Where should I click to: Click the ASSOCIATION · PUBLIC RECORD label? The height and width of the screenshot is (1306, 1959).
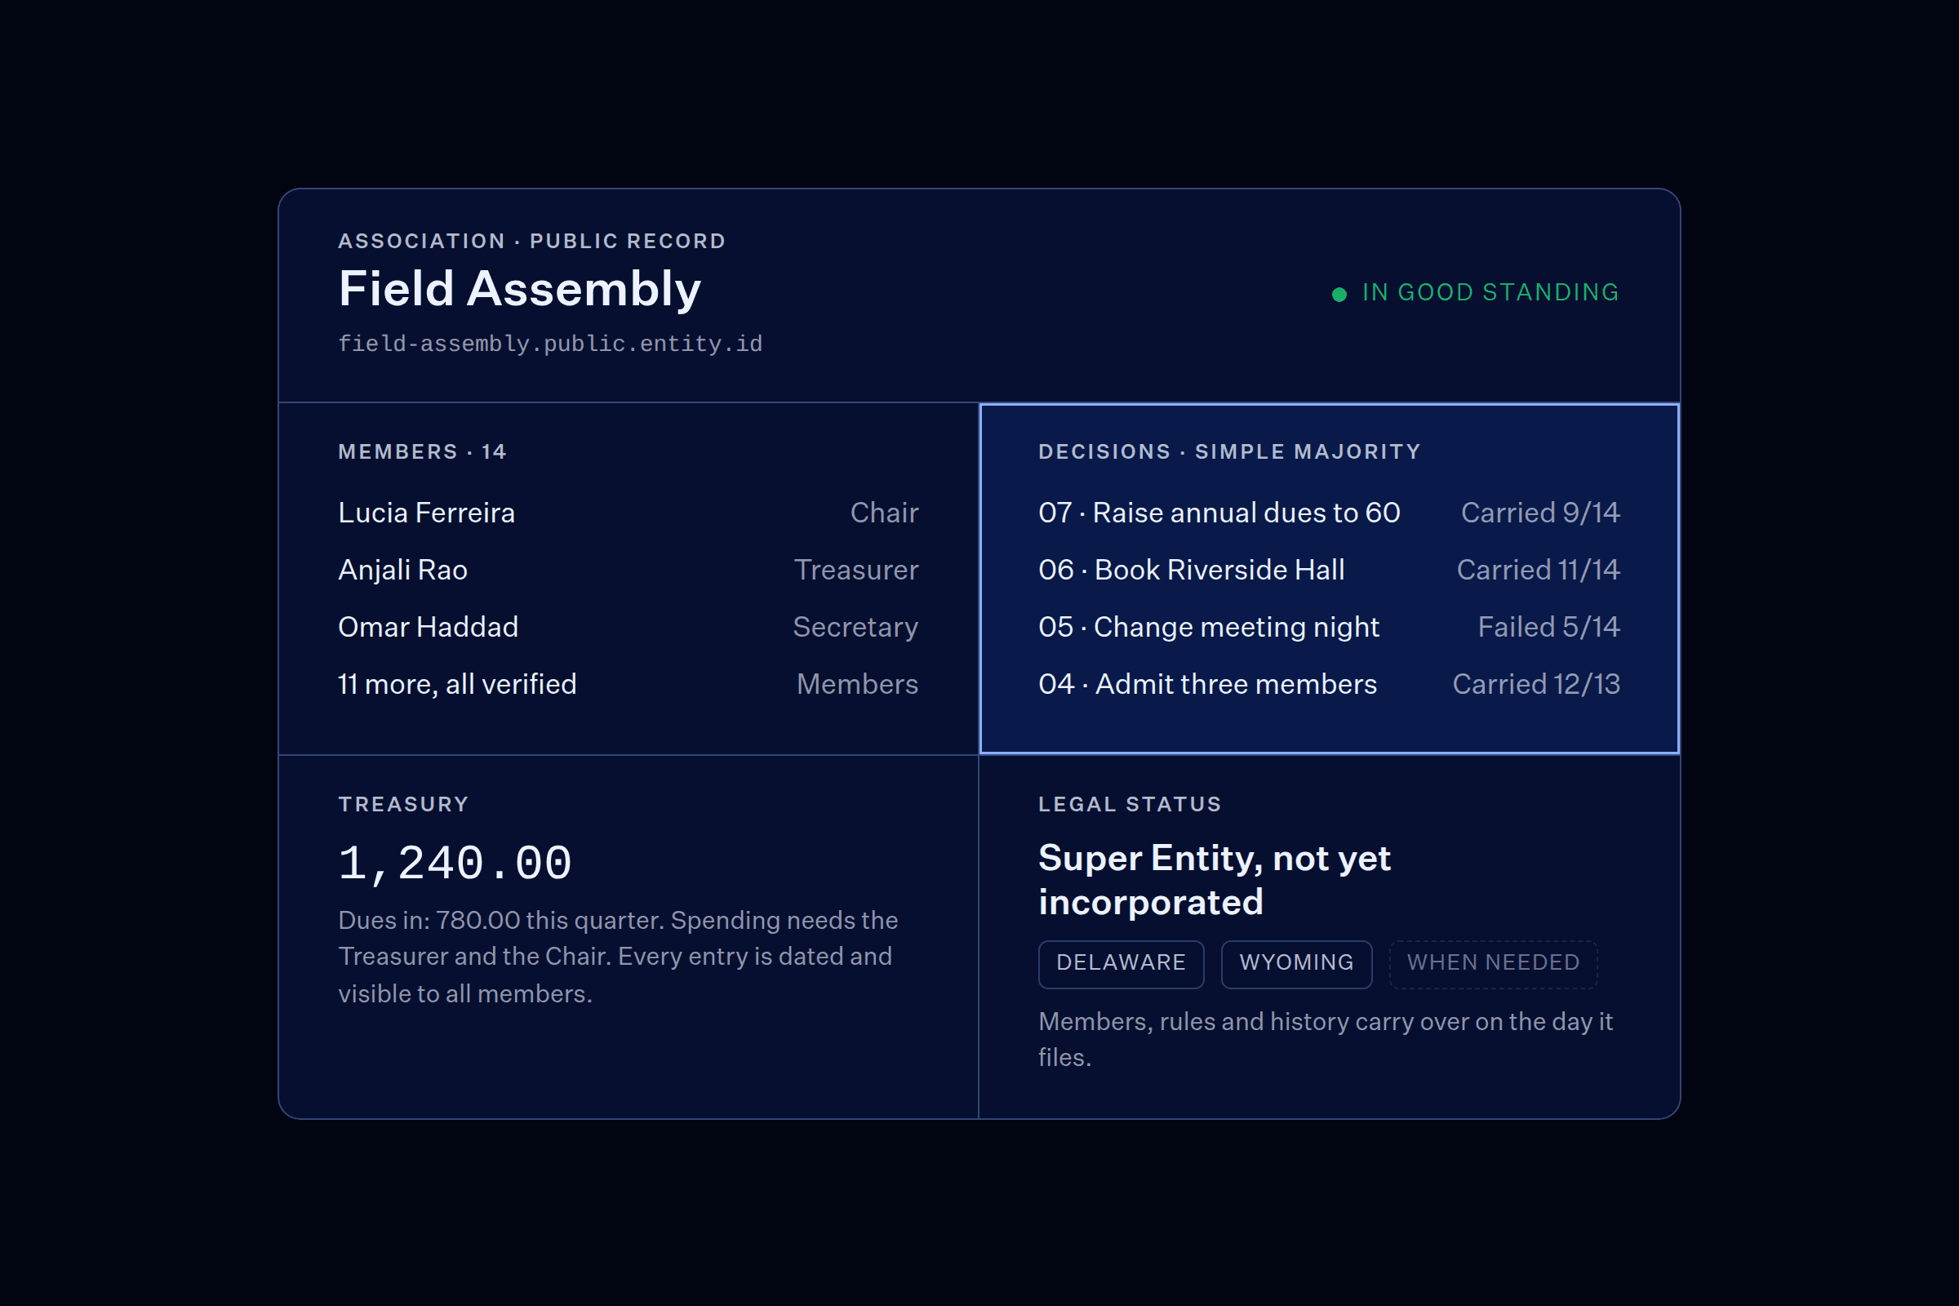[x=531, y=241]
